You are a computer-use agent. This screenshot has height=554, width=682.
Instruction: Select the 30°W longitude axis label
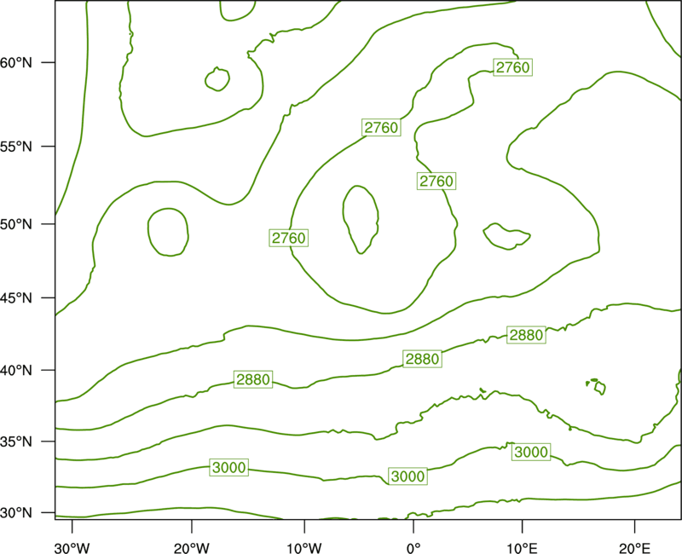[72, 548]
